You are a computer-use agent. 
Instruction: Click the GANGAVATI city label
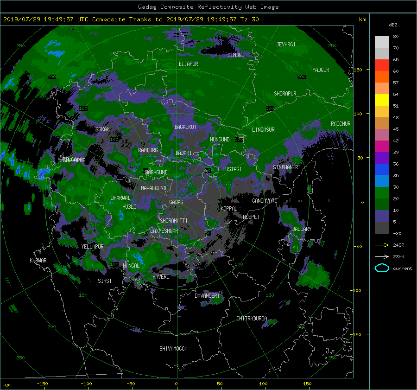click(x=265, y=201)
